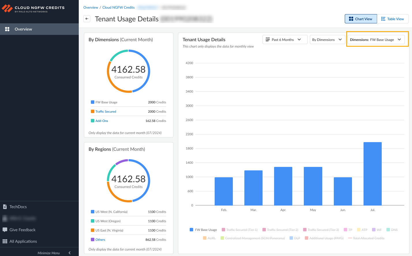The image size is (412, 256).
Task: Open the Traffic Secured link in By Dimensions
Action: pos(106,112)
